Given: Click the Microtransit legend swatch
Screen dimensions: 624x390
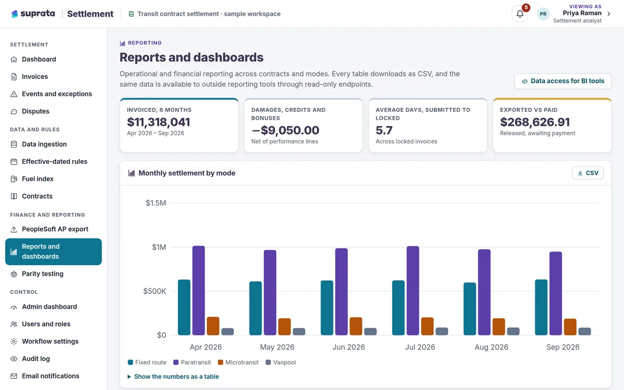Looking at the screenshot, I should pyautogui.click(x=220, y=362).
